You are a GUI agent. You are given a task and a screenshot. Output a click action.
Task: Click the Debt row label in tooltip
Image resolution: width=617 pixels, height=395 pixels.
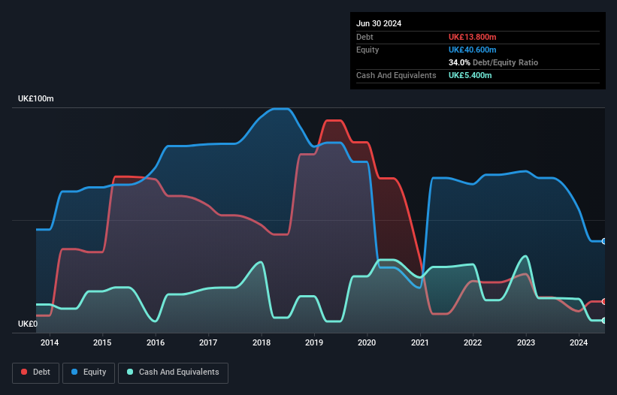(x=364, y=37)
